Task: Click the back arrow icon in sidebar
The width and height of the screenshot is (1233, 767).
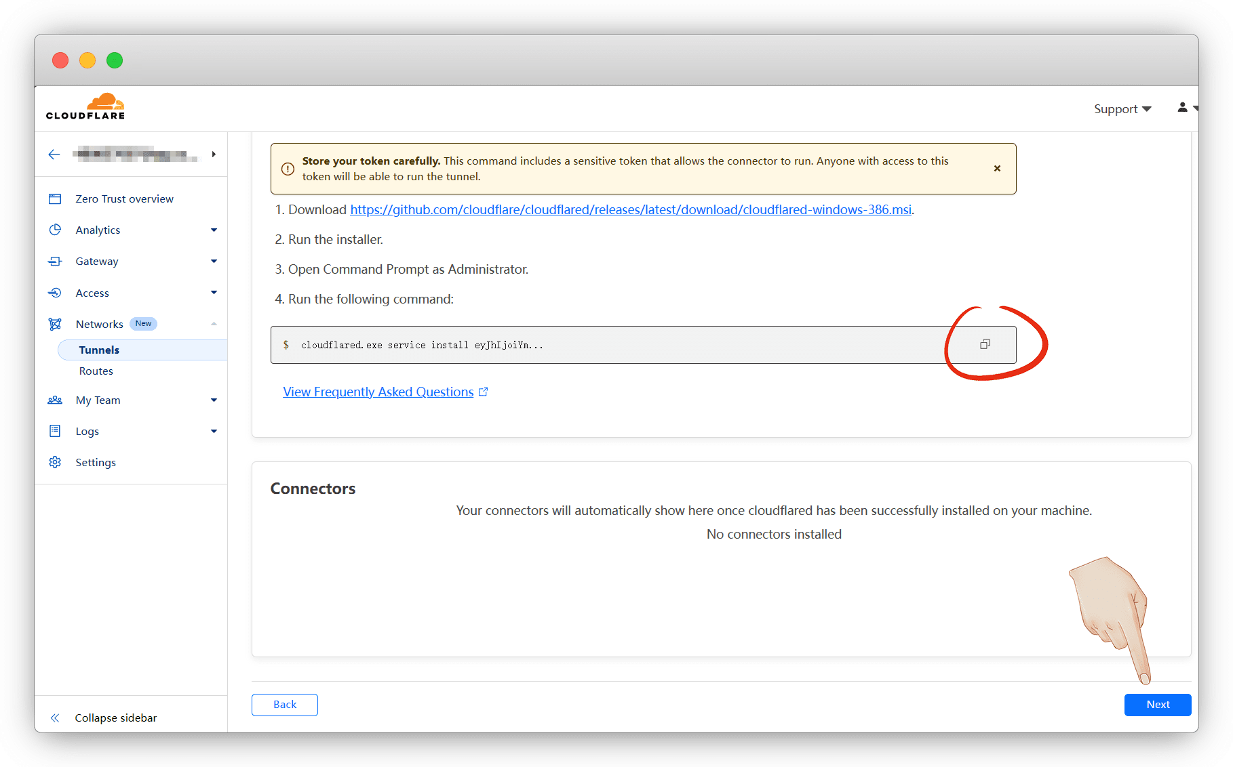Action: pos(54,154)
